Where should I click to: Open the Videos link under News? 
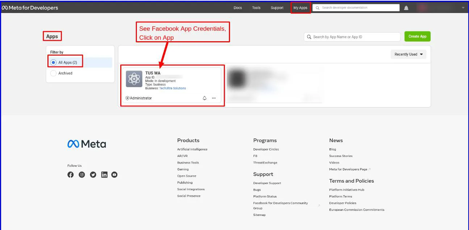tap(334, 163)
